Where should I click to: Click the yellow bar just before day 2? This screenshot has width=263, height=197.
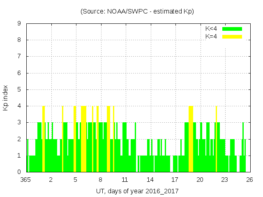click(x=44, y=140)
